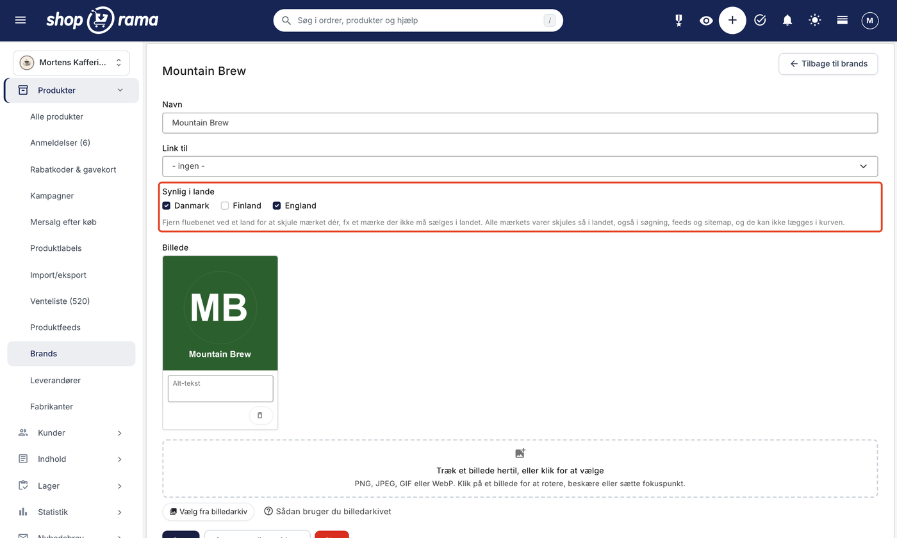
Task: Click the Alt-tekst field under the image
Action: [220, 388]
